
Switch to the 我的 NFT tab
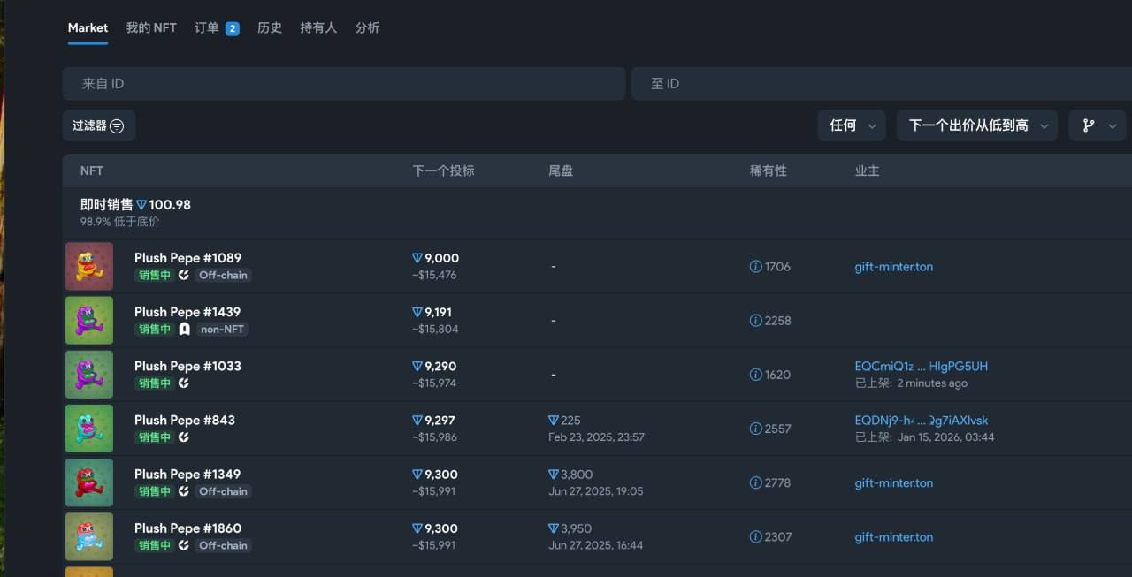tap(151, 27)
